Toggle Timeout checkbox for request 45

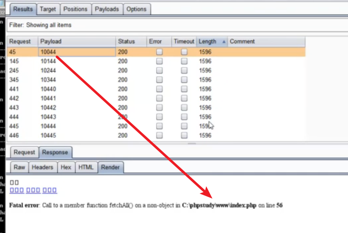(184, 52)
